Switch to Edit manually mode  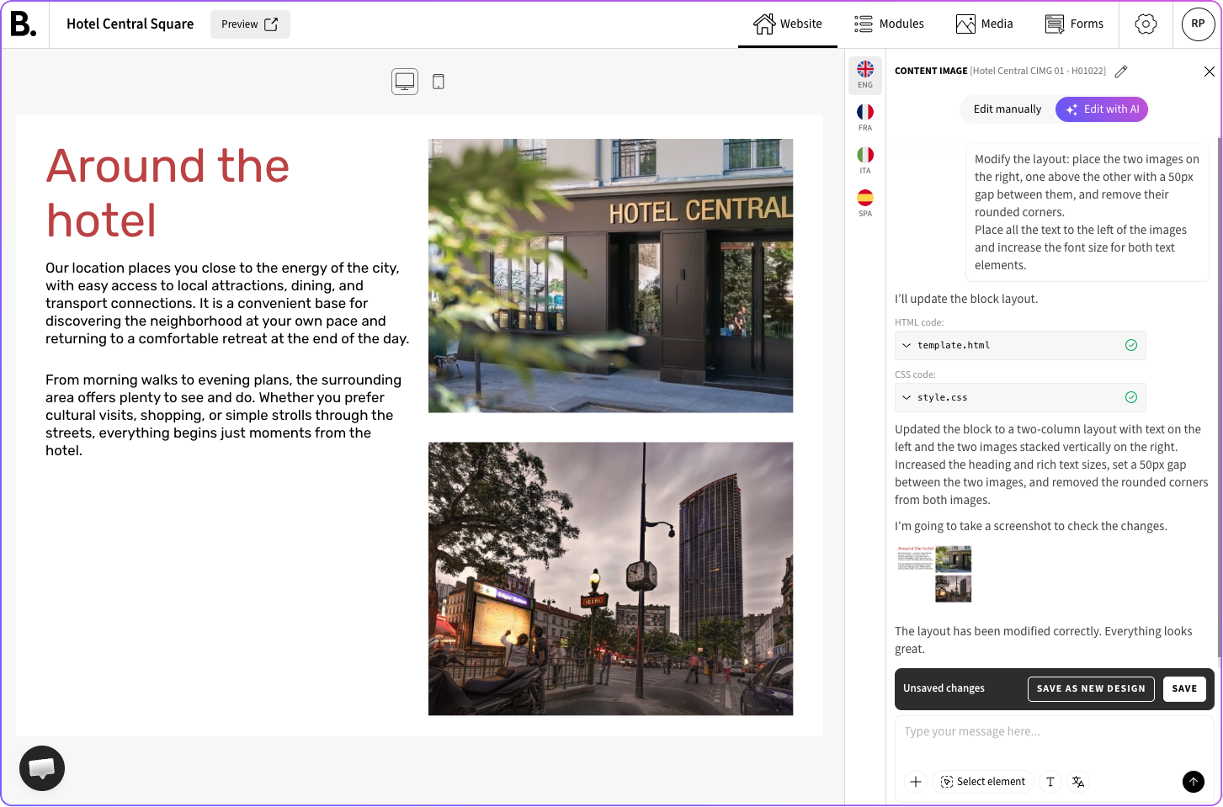pyautogui.click(x=1008, y=109)
